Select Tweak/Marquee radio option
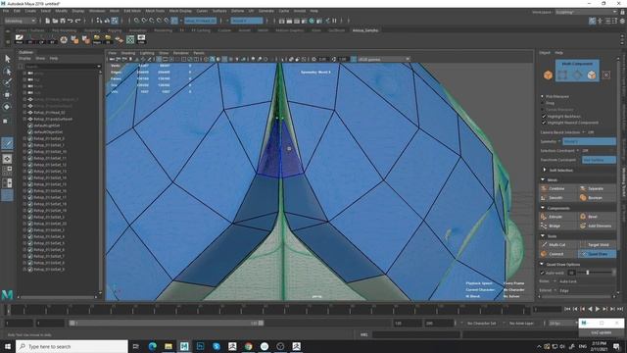The height and width of the screenshot is (353, 627). [543, 109]
